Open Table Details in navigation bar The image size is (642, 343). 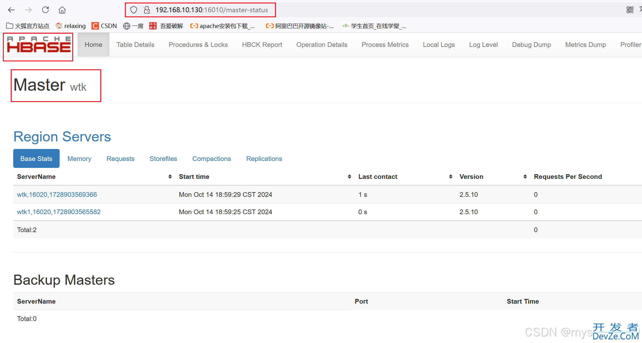click(x=135, y=45)
